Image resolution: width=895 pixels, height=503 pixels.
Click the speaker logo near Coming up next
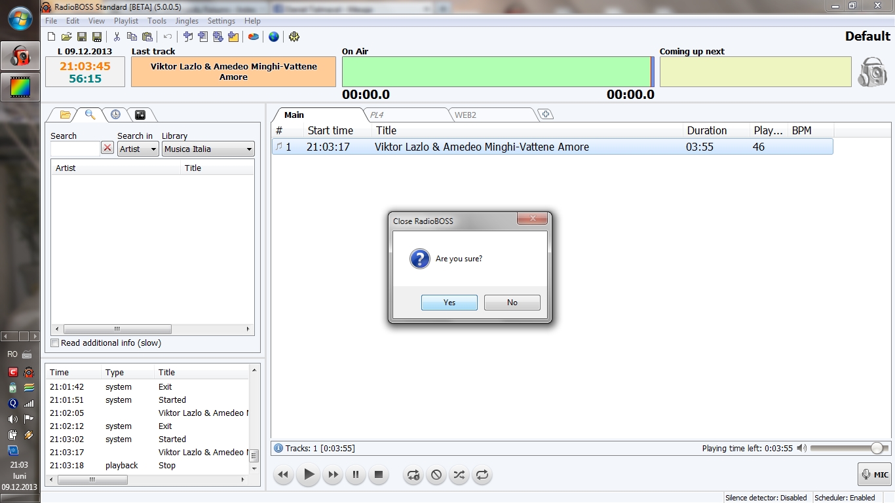(872, 72)
